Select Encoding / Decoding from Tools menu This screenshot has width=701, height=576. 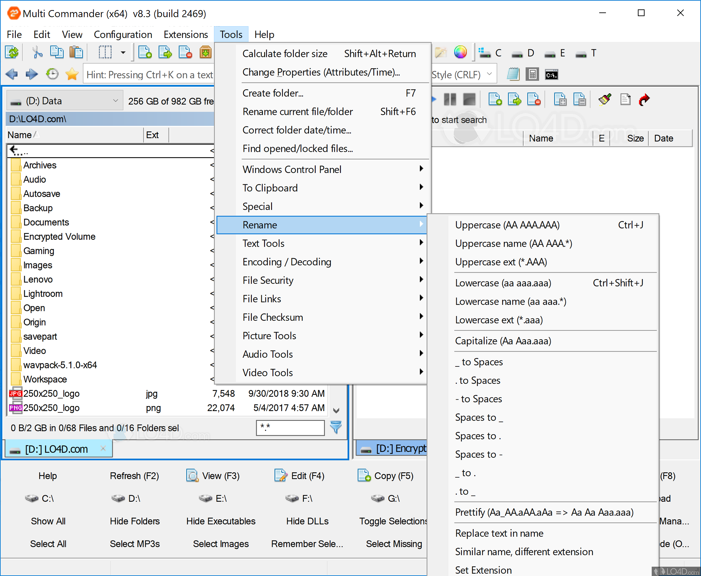tap(287, 262)
